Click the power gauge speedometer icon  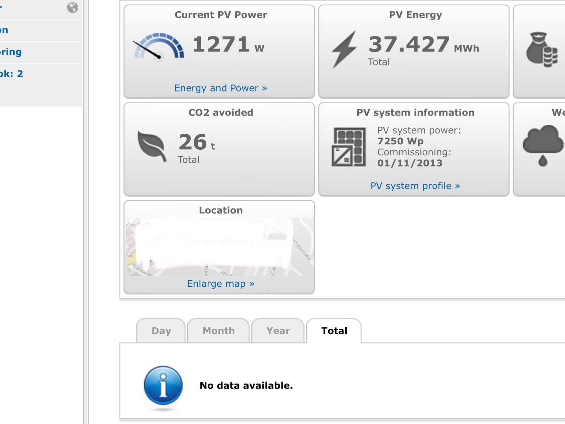coord(159,46)
